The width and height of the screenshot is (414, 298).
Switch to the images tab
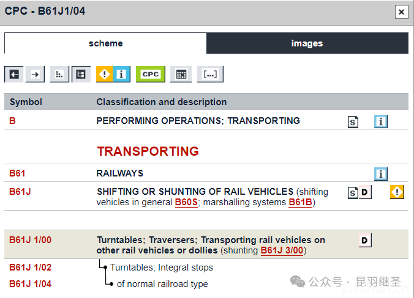click(307, 43)
